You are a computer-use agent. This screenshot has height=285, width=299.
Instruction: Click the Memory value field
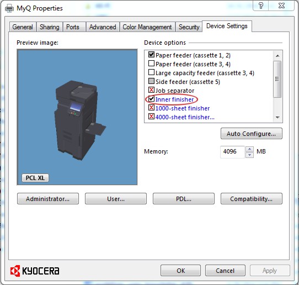[232, 152]
